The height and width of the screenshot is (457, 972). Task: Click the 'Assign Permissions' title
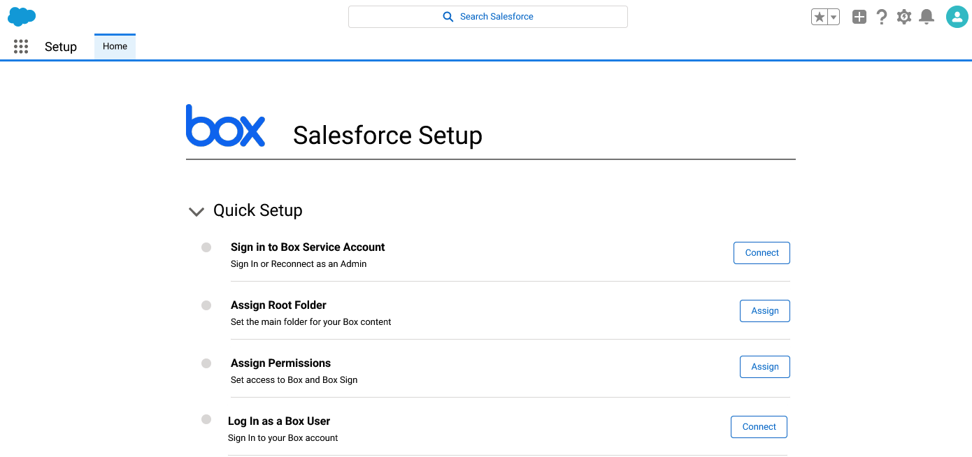point(280,363)
